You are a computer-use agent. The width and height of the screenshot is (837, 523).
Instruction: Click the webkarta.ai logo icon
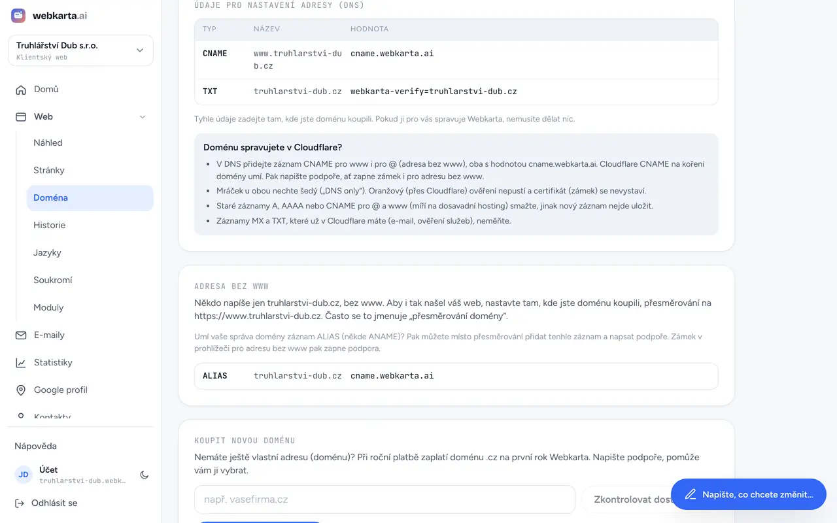18,15
